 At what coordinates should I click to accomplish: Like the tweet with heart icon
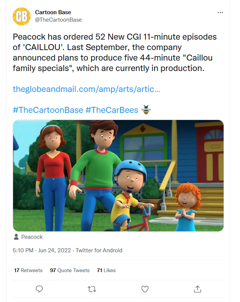point(145,289)
